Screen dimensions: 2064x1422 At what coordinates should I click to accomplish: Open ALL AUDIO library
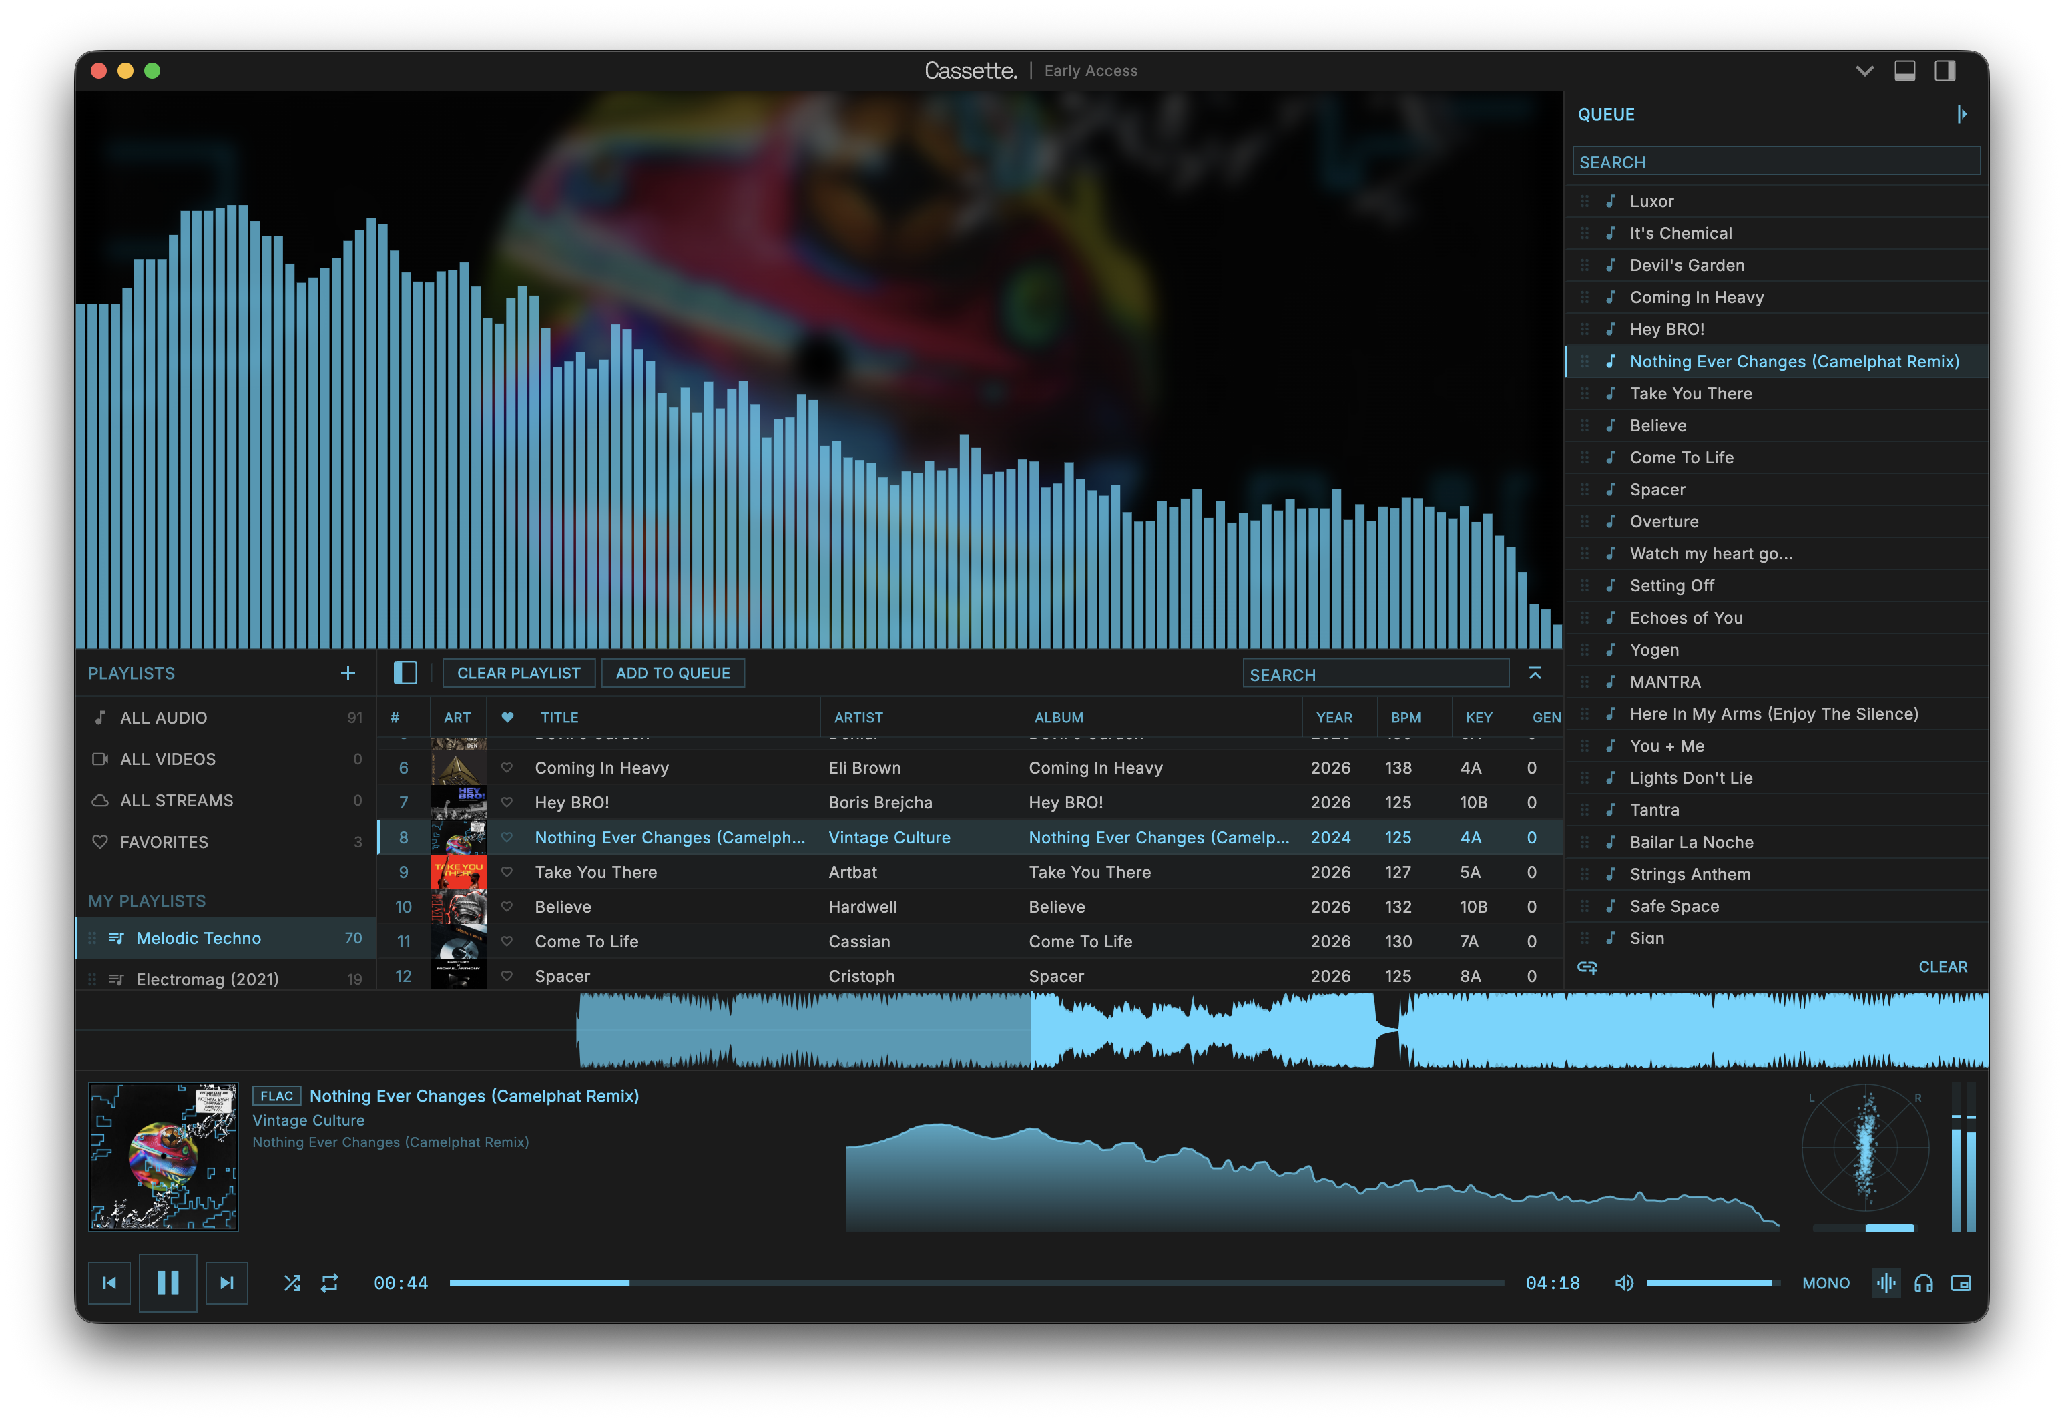pyautogui.click(x=226, y=717)
